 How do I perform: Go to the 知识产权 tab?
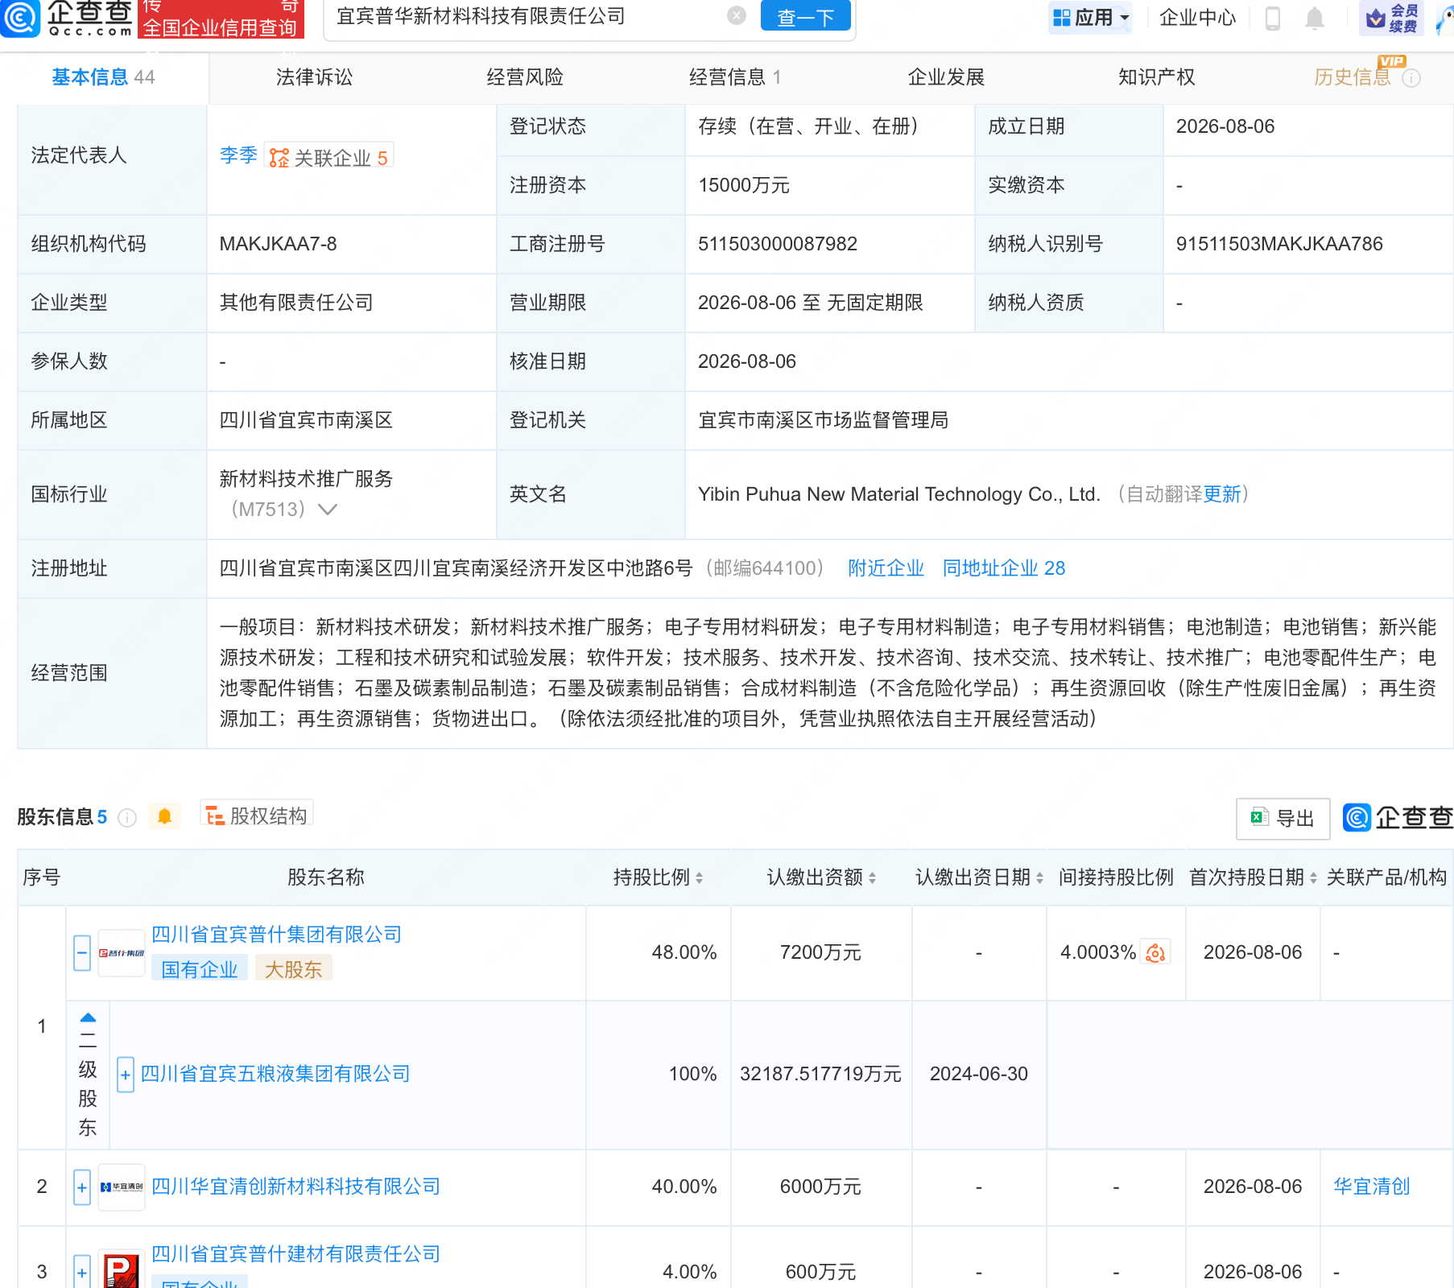[1156, 77]
